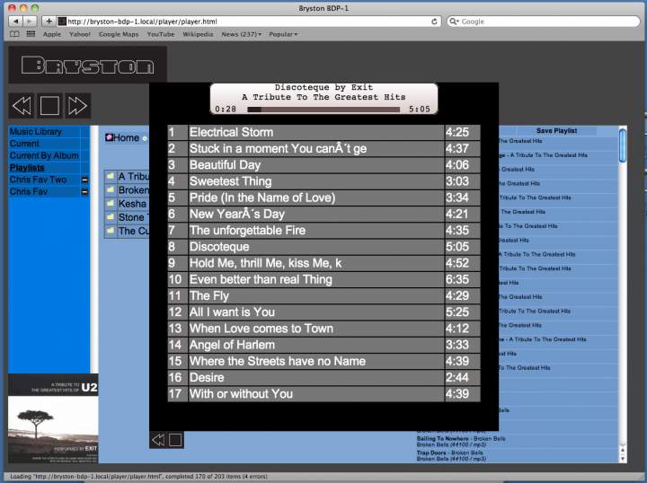Click the square stop icon below the track list
The image size is (647, 483).
pos(175,440)
